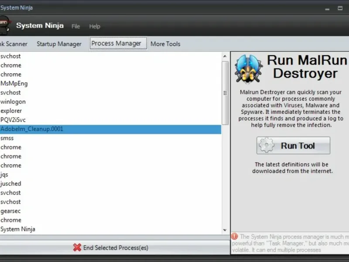
Task: Select the jqs process
Action: pos(110,175)
